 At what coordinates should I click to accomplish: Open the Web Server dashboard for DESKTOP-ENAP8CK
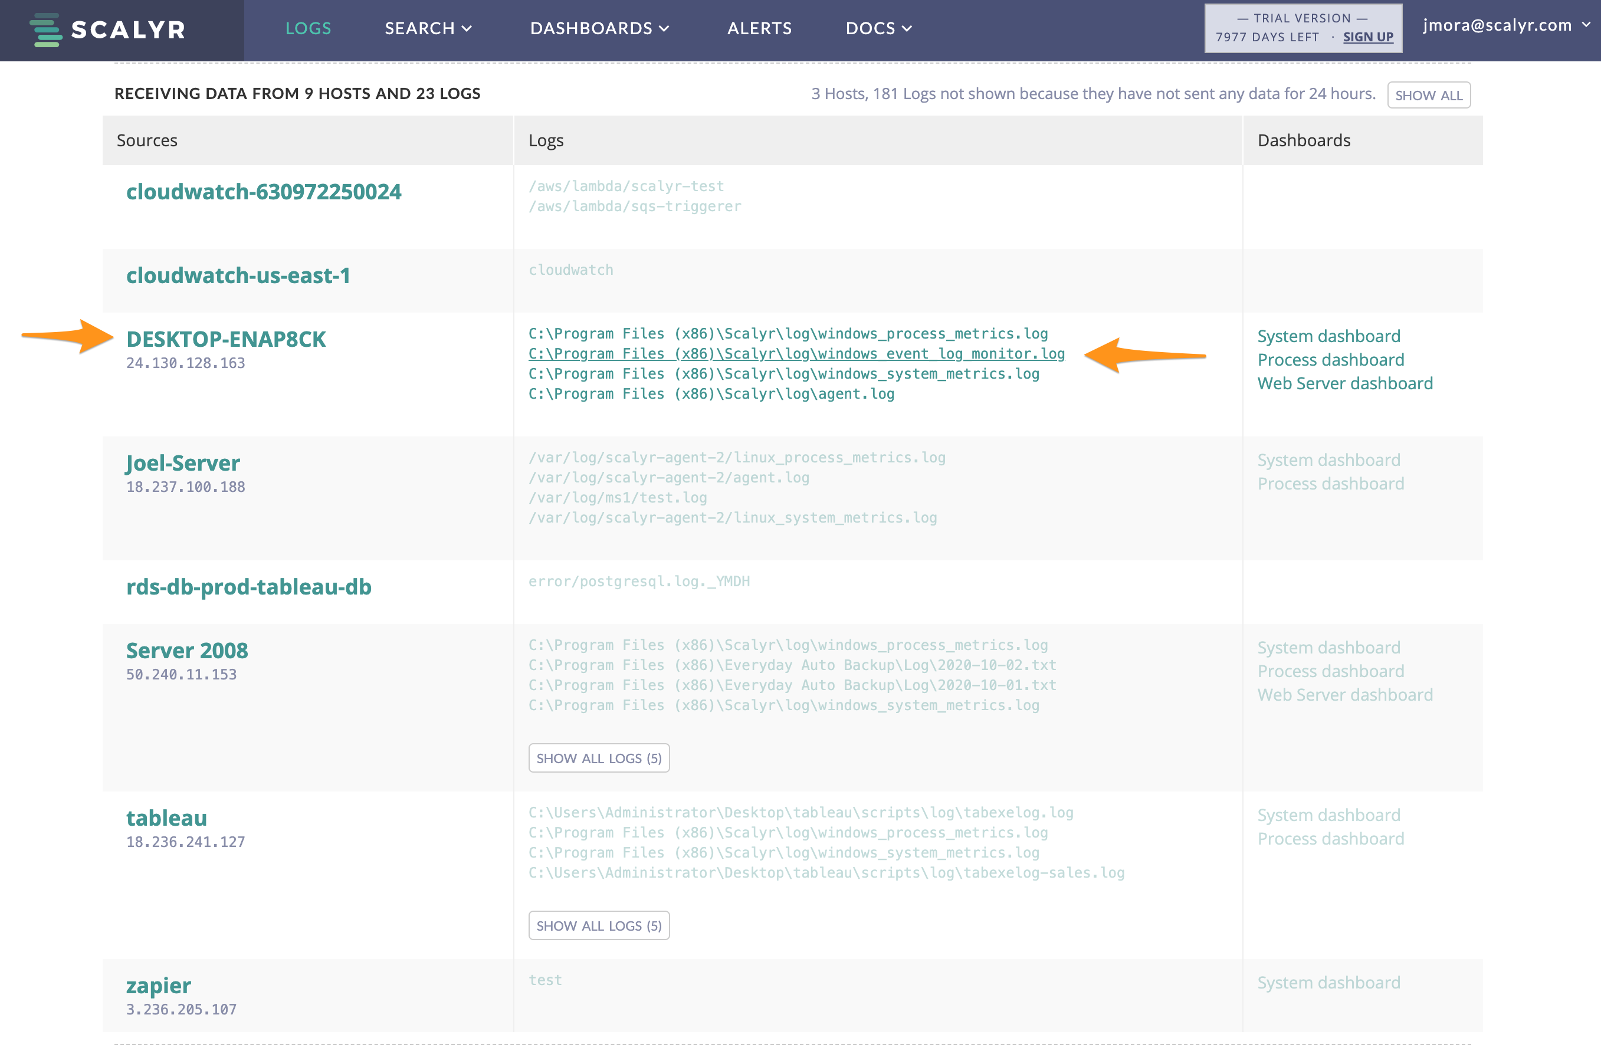pyautogui.click(x=1345, y=383)
